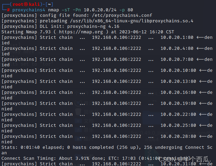The width and height of the screenshot is (216, 166).
Task: Click the 10.0.20.22:80 target address
Action: 178,114
